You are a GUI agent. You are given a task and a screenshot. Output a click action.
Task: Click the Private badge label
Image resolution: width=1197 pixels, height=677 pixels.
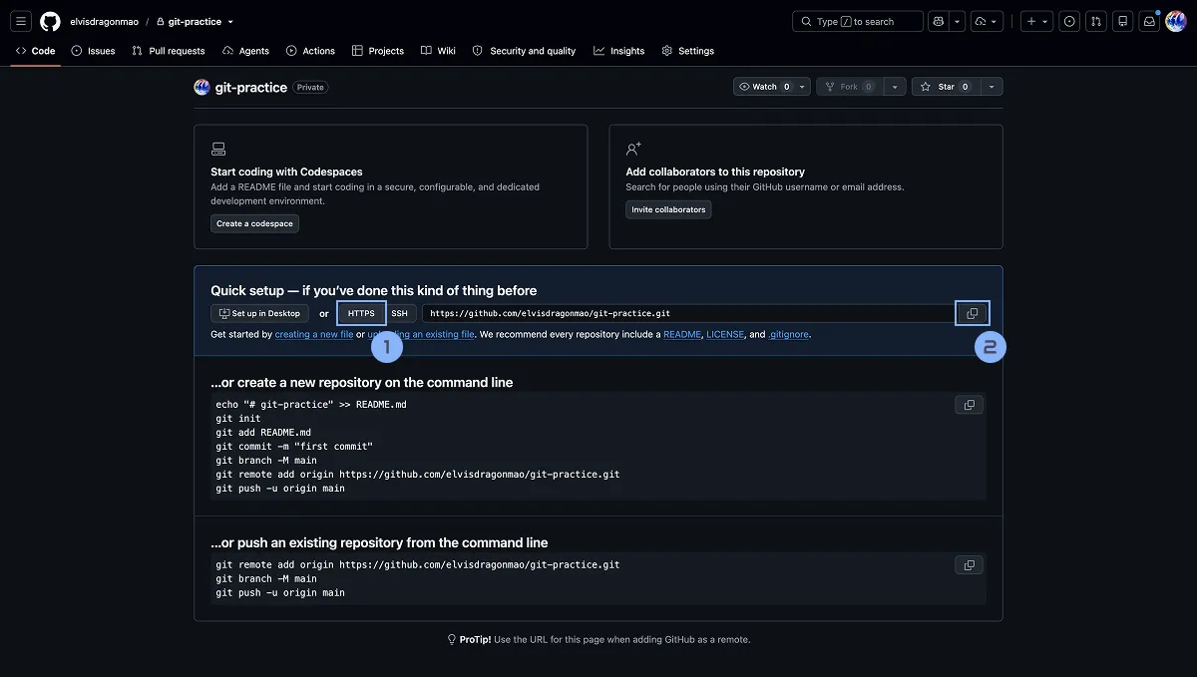click(310, 87)
